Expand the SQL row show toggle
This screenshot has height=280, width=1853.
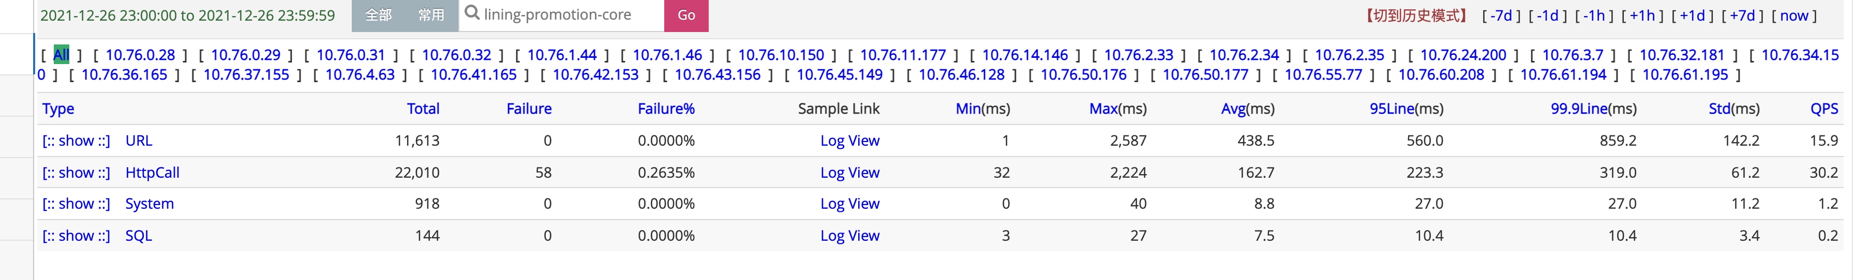point(76,236)
